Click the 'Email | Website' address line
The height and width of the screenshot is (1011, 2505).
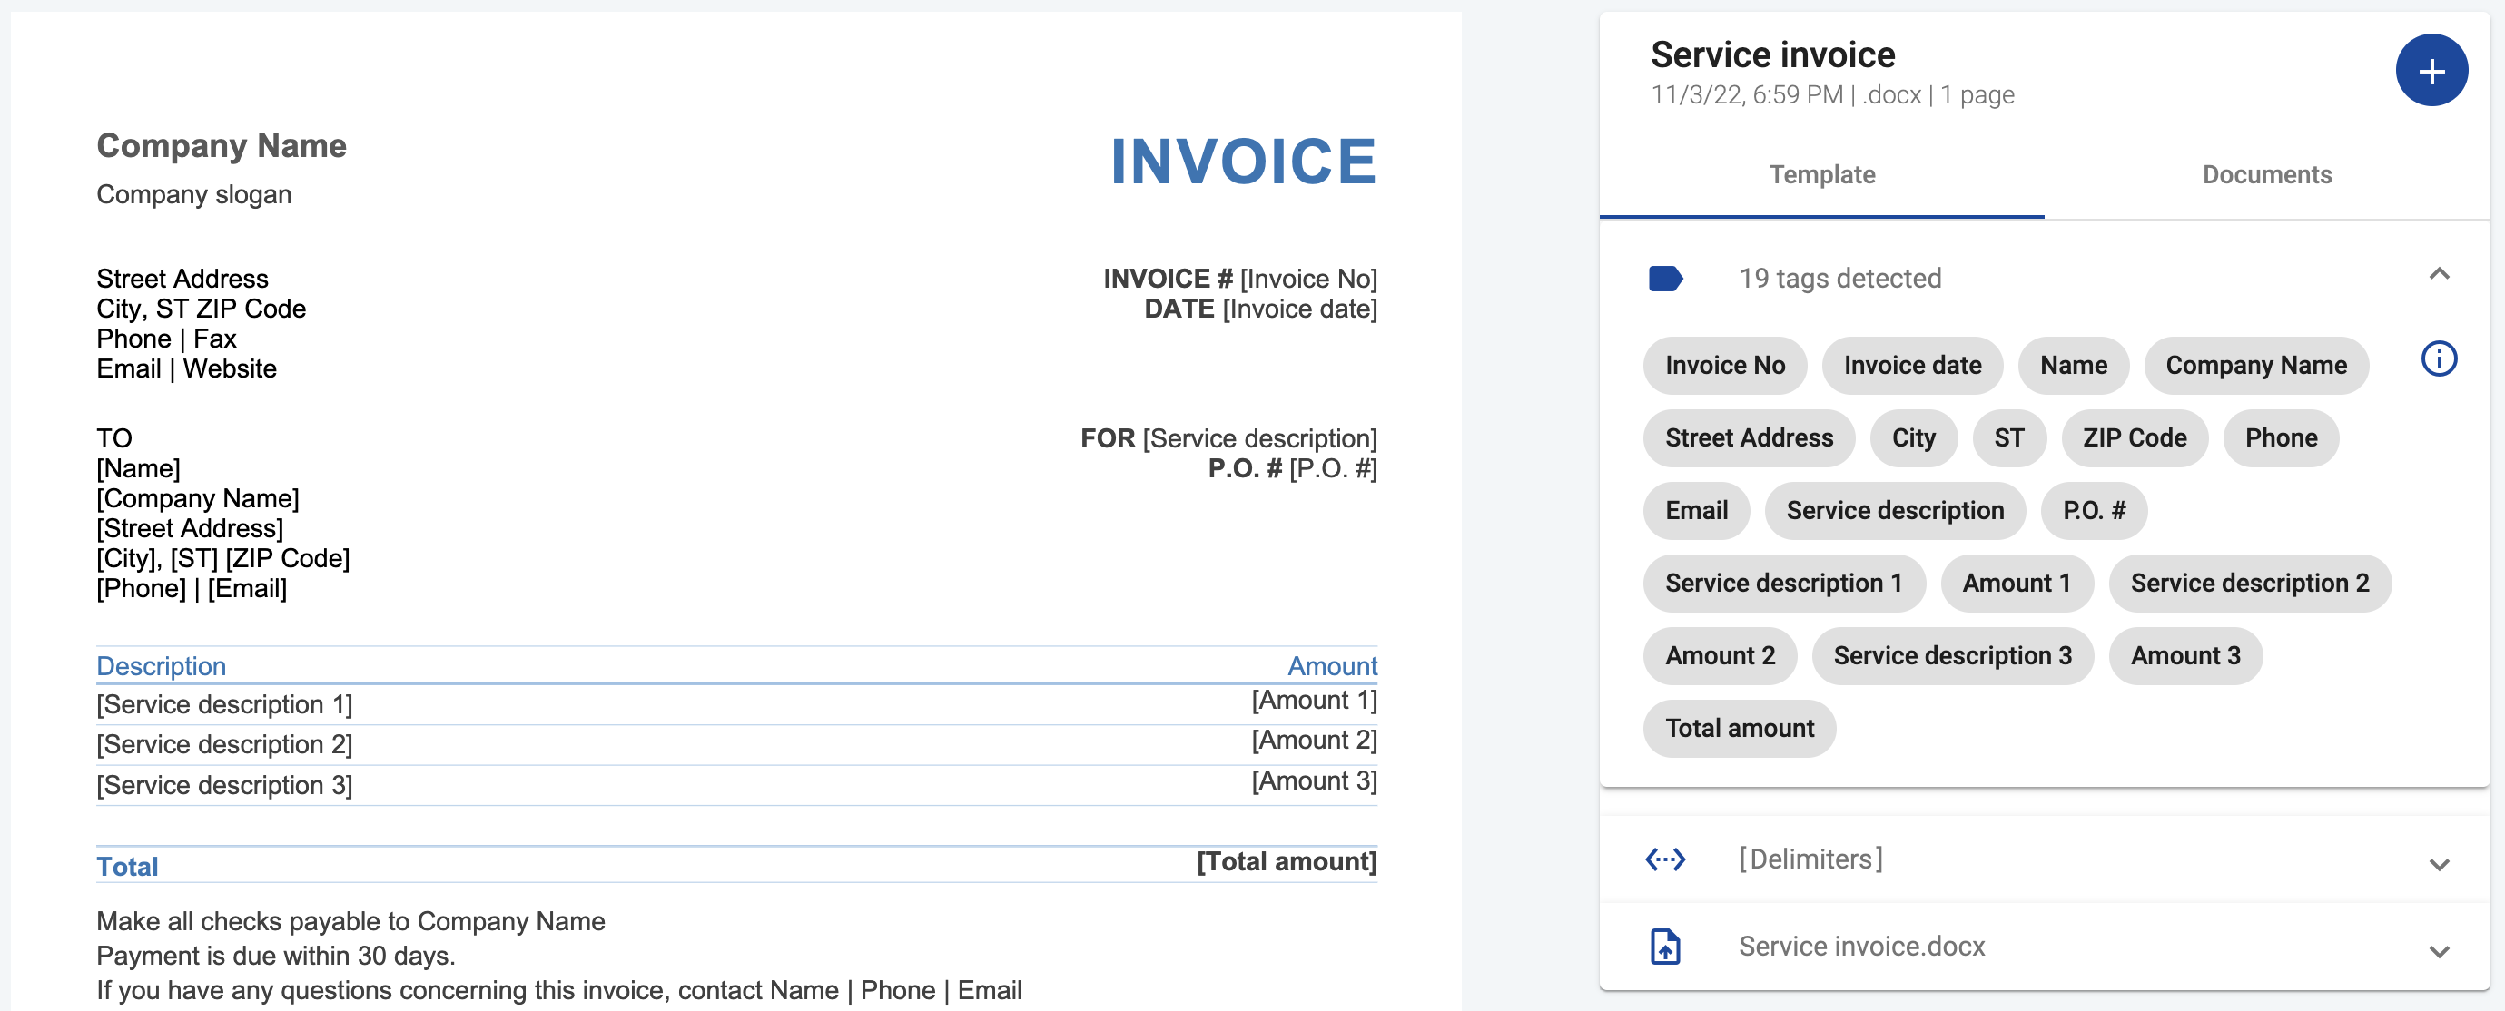(186, 369)
